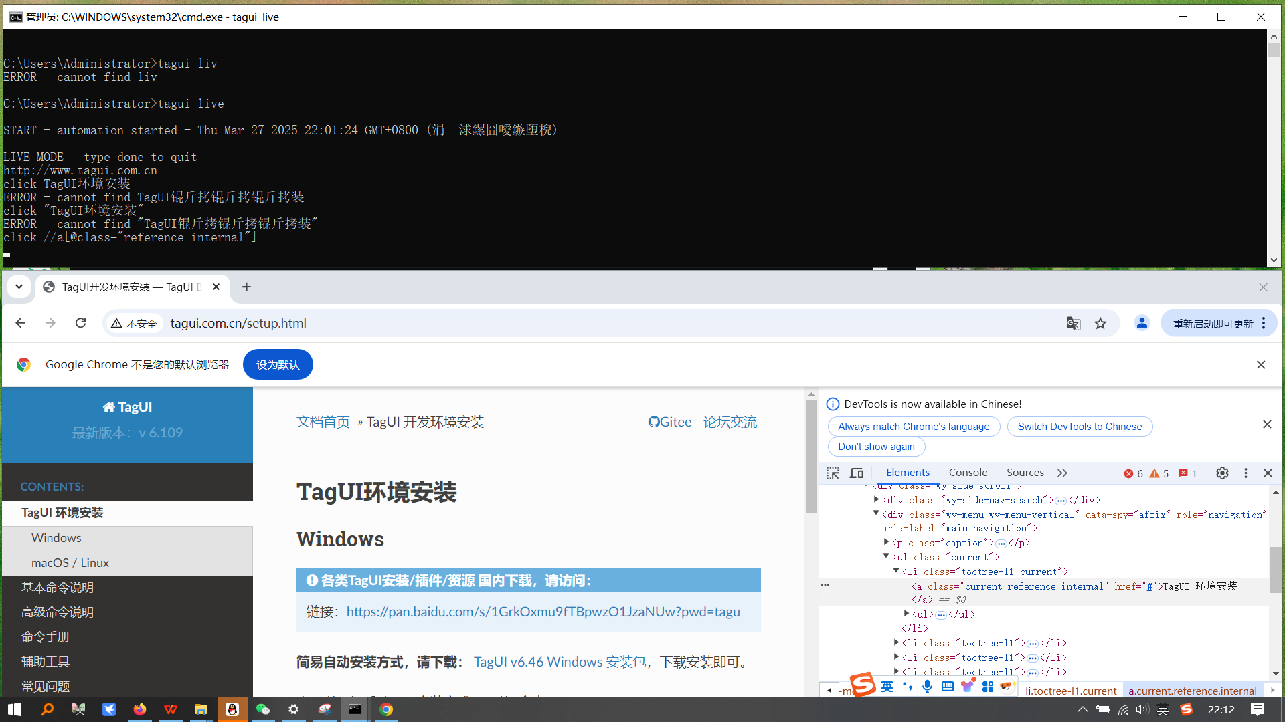The image size is (1285, 722).
Task: Click Always match Chrome's language button
Action: (914, 427)
